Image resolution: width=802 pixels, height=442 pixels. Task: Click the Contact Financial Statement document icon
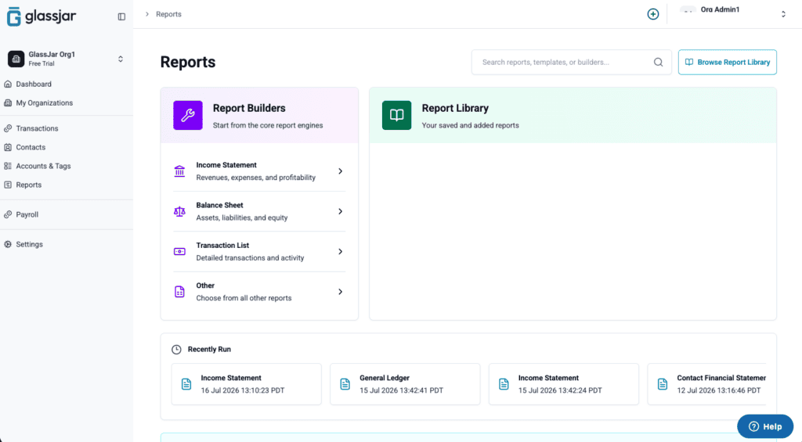663,384
